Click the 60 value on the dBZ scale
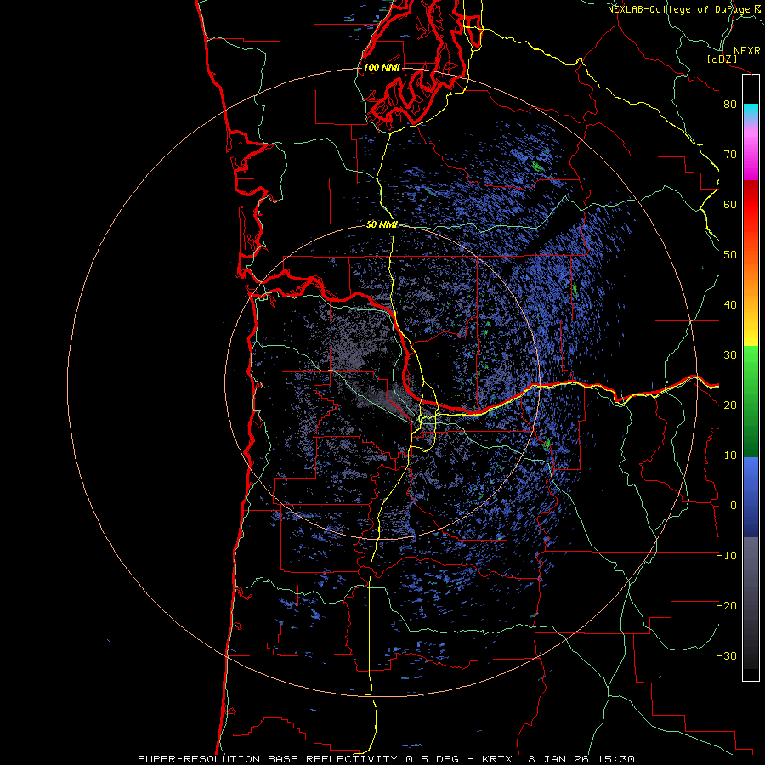 coord(730,204)
